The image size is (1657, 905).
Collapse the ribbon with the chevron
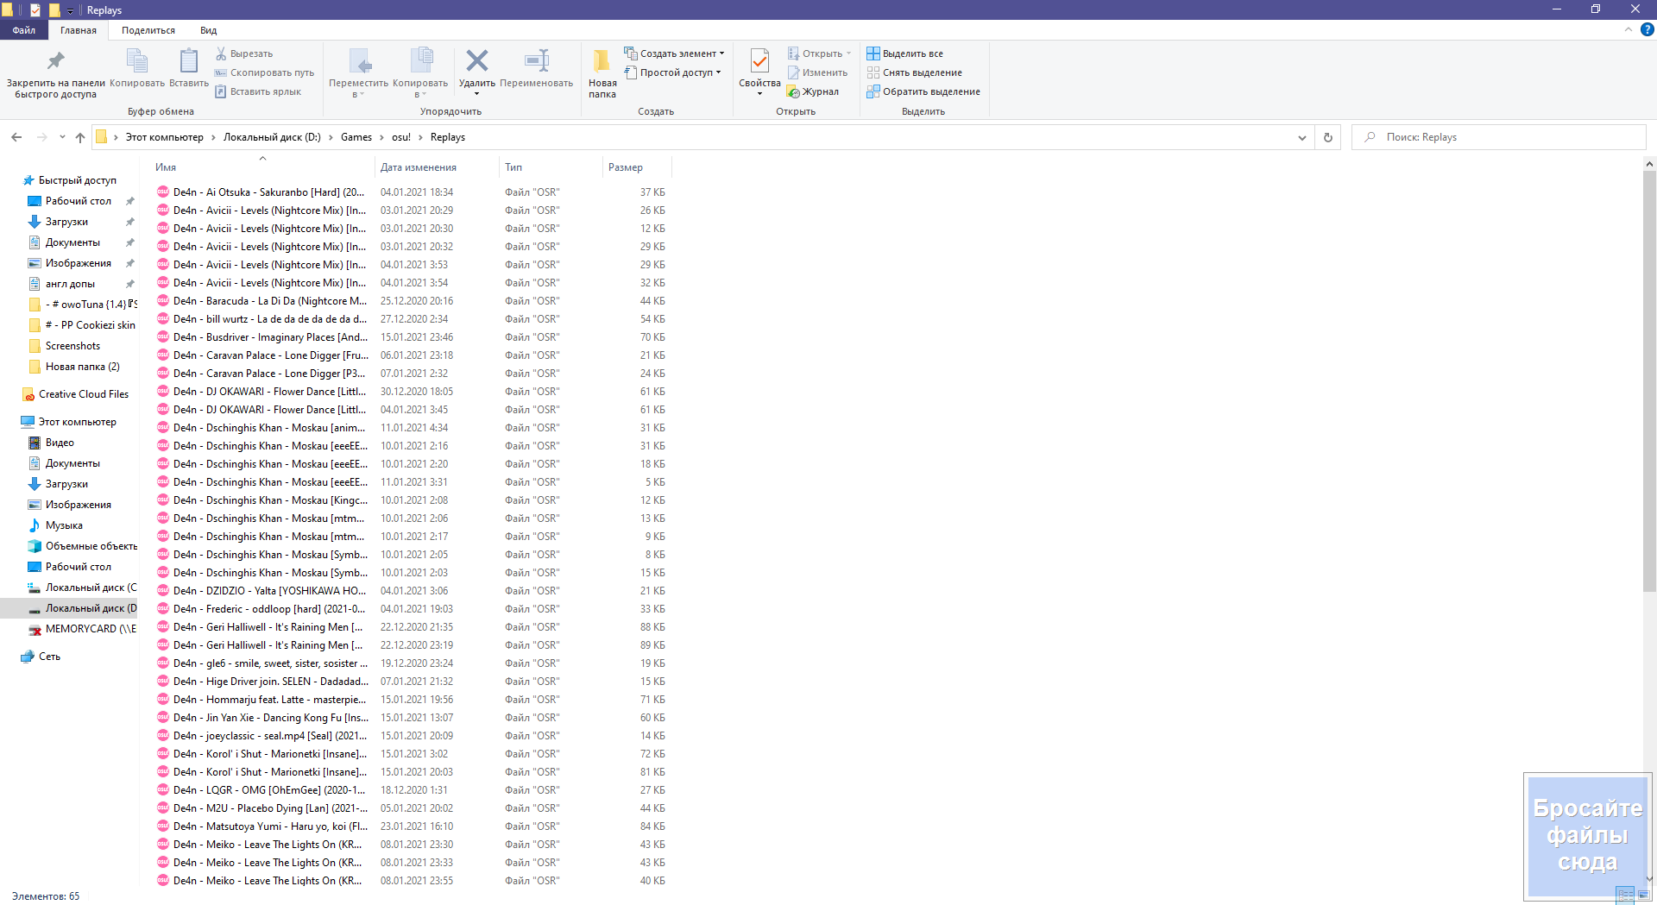click(1629, 29)
